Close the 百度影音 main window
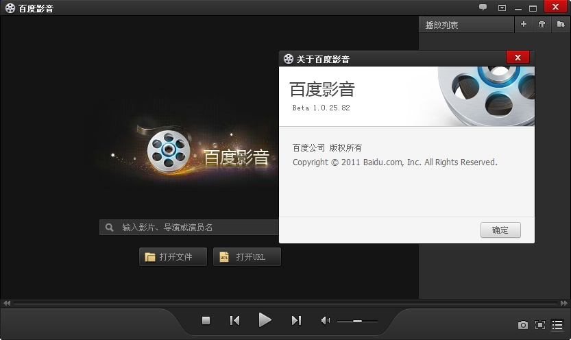This screenshot has height=340, width=571. (x=555, y=7)
